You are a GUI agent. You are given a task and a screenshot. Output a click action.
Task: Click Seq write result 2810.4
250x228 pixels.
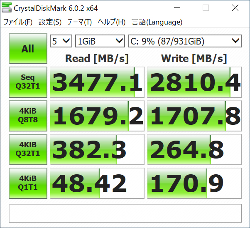point(194,82)
